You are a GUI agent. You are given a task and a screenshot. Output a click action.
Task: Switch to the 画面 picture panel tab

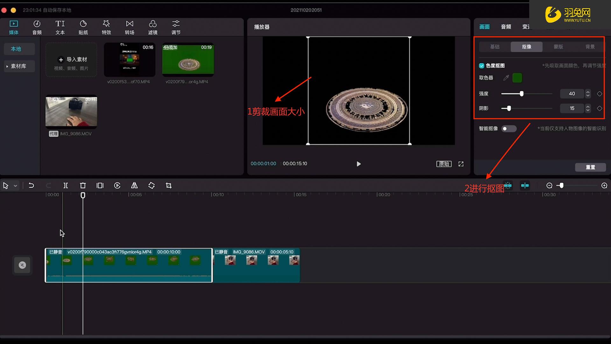484,27
